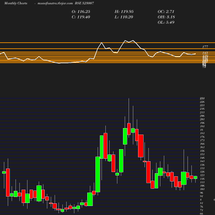Click the "231" price axis label

[202, 98]
